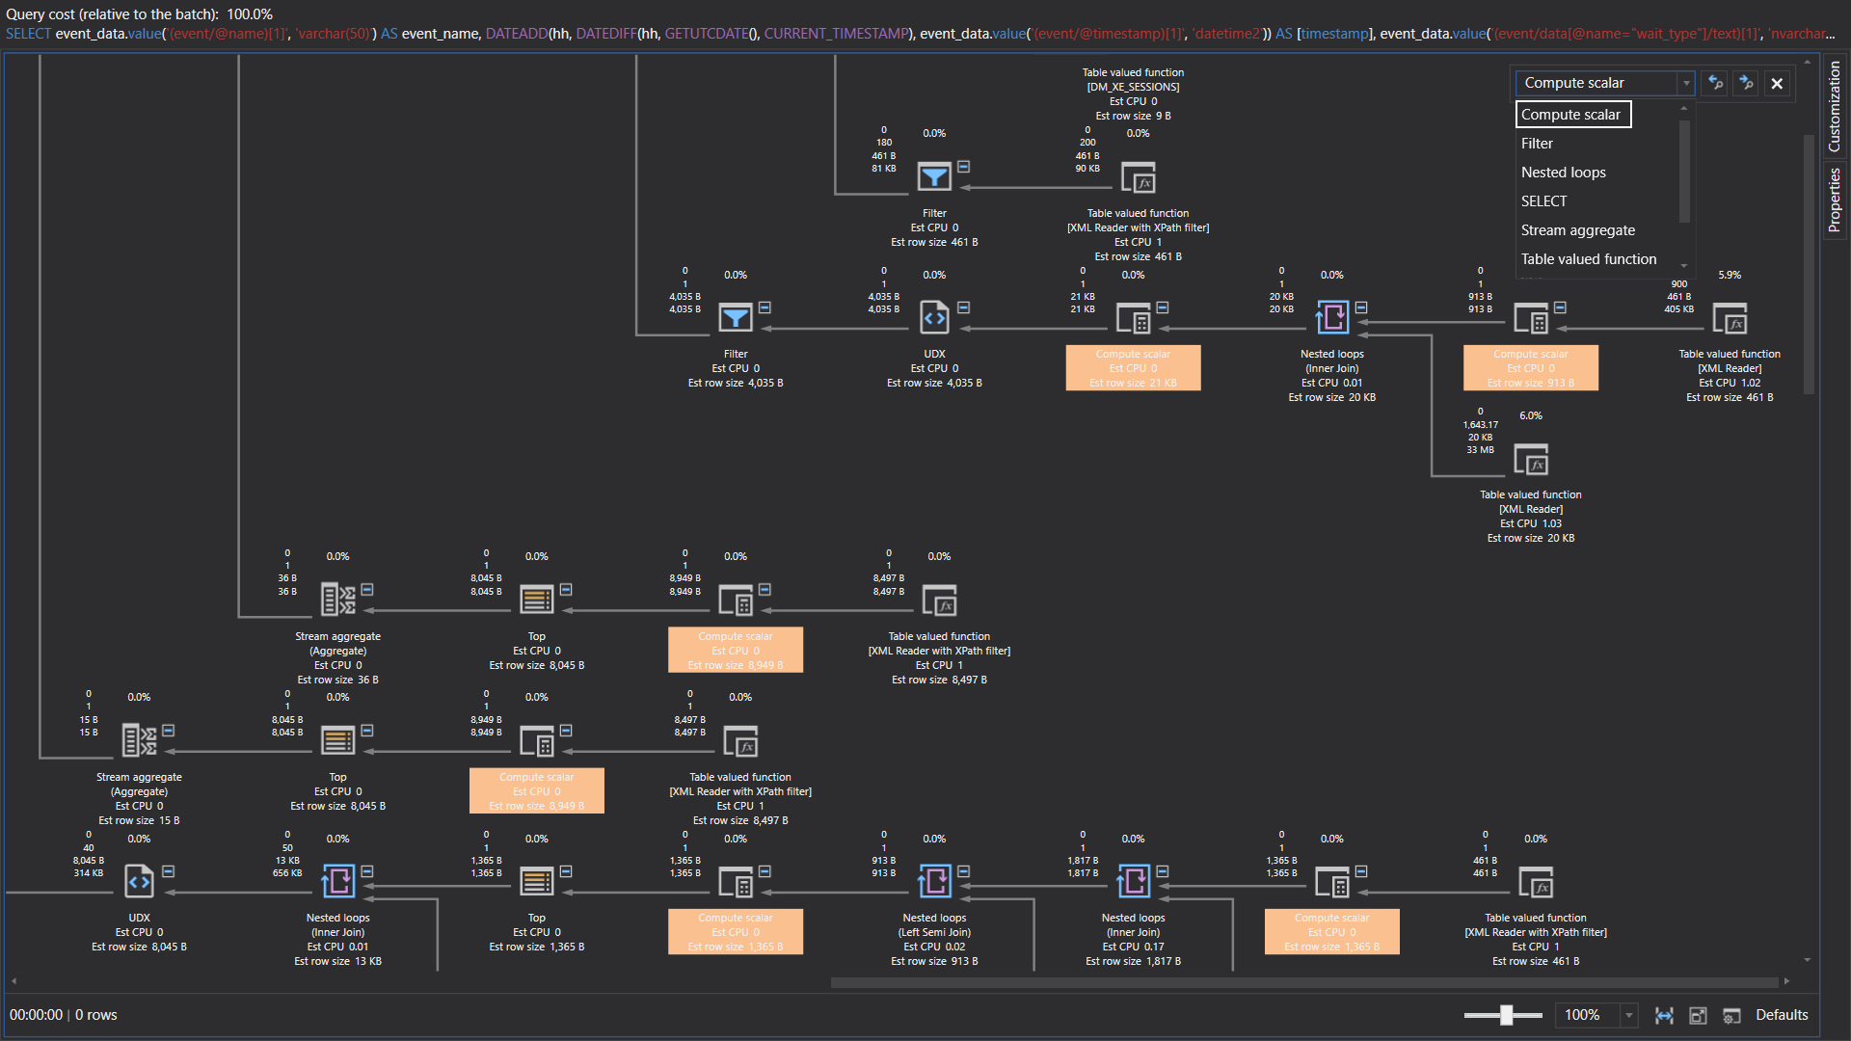Choose Stream aggregate from the search list
The image size is (1851, 1041).
click(1577, 230)
